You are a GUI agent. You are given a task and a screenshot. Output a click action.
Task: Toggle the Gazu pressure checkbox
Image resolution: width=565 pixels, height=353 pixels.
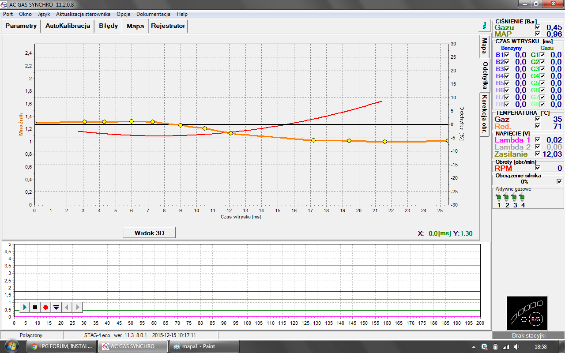point(538,27)
